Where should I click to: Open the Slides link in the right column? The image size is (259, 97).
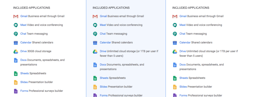click(183, 87)
